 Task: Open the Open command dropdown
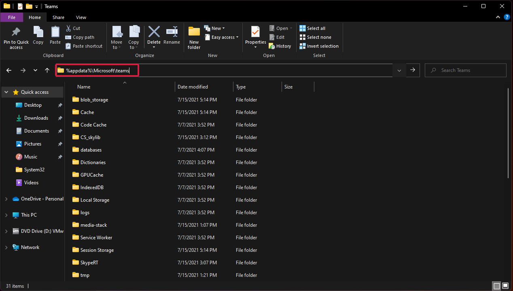pyautogui.click(x=281, y=28)
